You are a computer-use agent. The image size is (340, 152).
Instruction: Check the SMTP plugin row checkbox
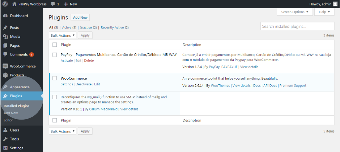55,97
